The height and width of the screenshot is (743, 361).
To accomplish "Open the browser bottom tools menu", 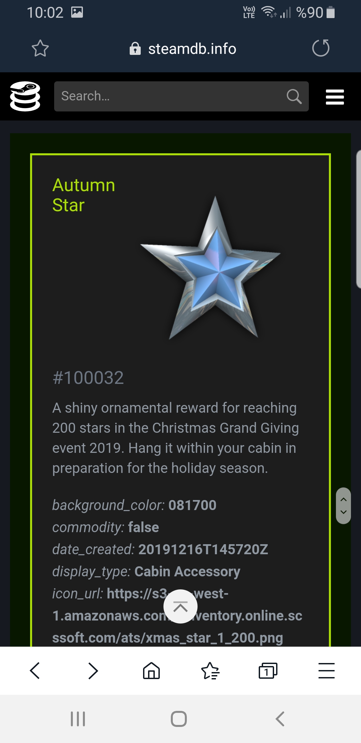I will point(327,671).
